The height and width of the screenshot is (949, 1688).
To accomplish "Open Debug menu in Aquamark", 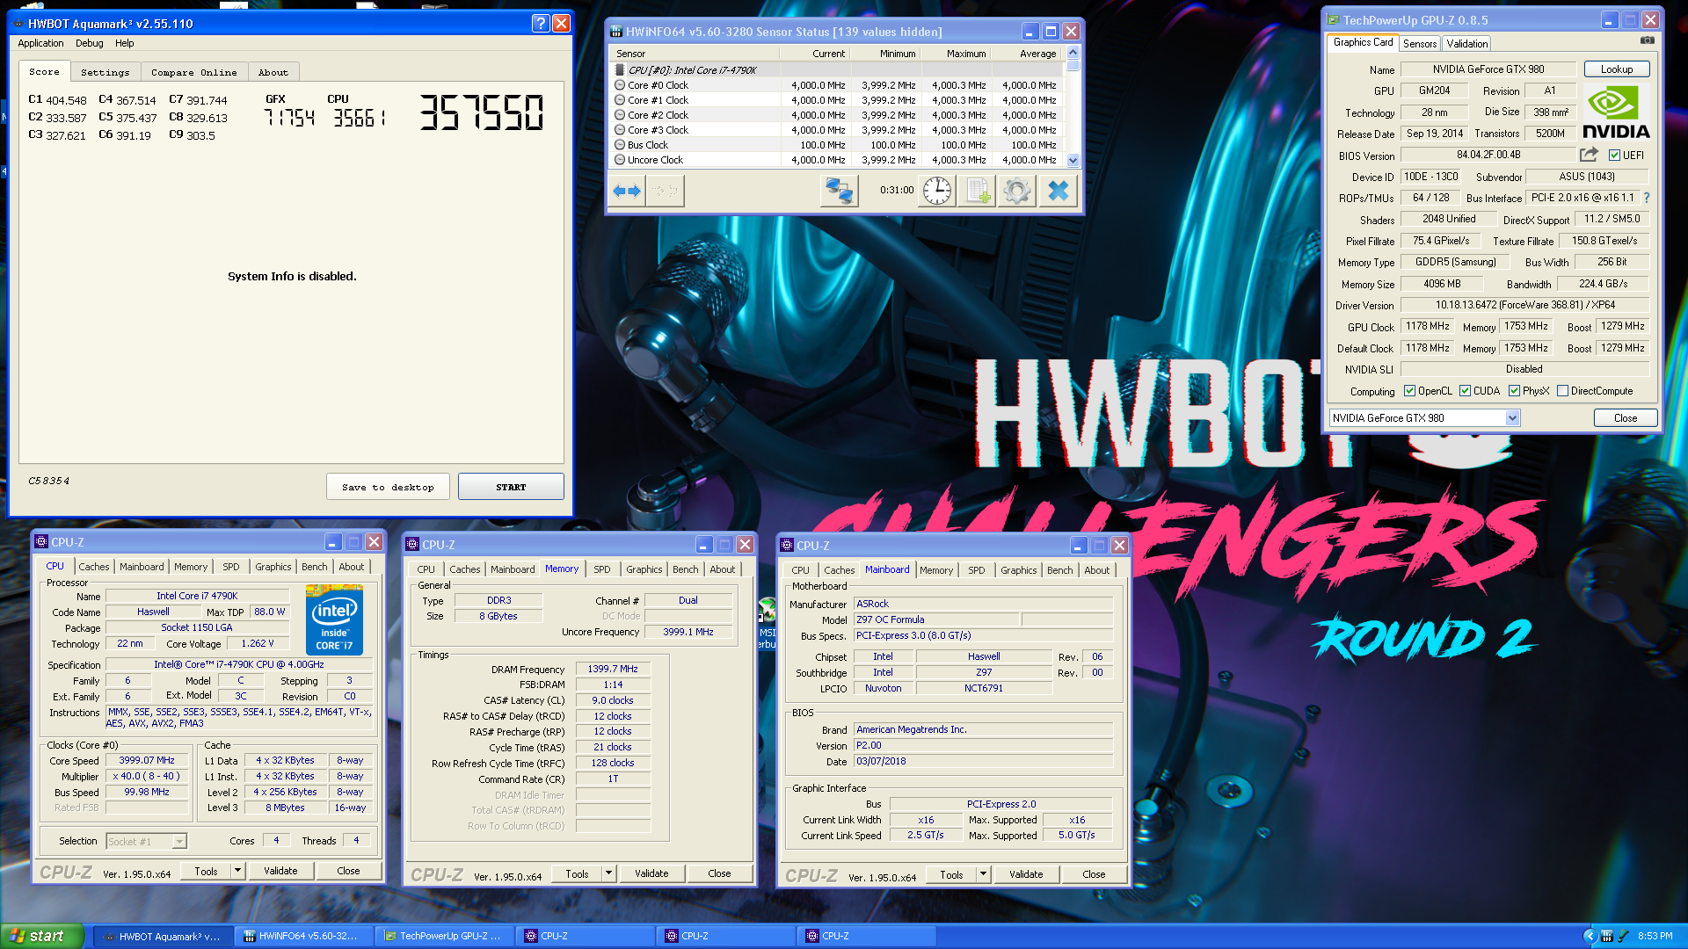I will pos(89,43).
